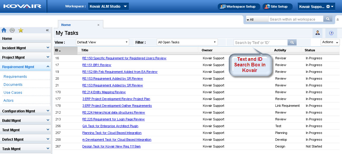Open QA Task for Enterprise Architect Plugin
The height and width of the screenshot is (154, 342).
(110, 126)
